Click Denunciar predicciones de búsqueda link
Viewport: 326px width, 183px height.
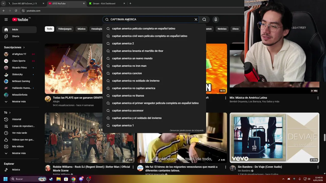(186, 130)
